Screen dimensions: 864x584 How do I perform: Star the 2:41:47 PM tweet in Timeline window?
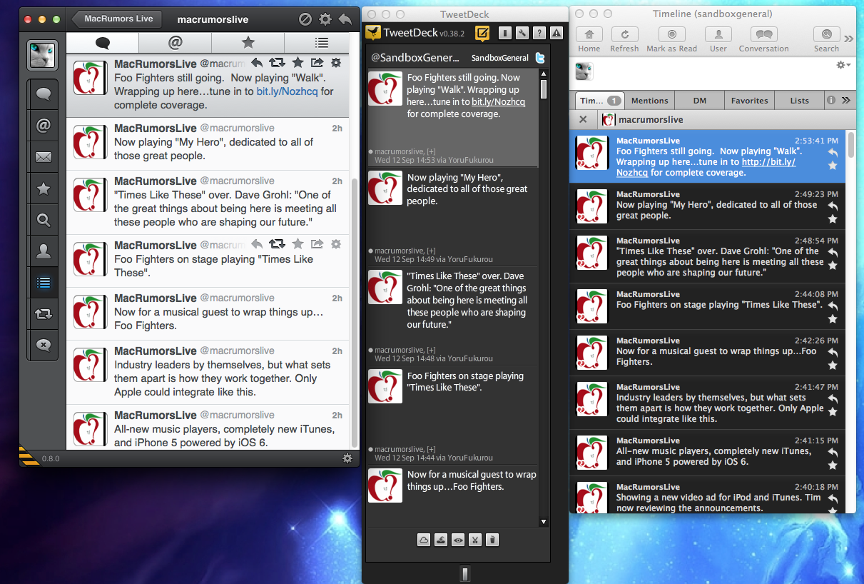click(833, 412)
